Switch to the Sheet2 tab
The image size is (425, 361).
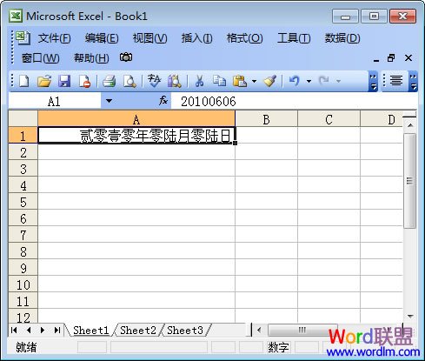click(138, 331)
